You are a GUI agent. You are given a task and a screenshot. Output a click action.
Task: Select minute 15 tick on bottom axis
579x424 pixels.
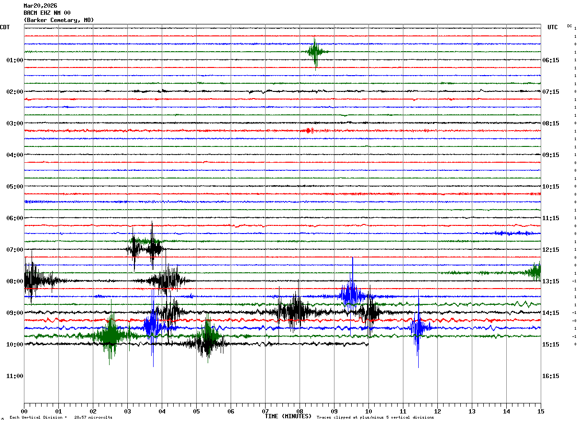point(540,411)
